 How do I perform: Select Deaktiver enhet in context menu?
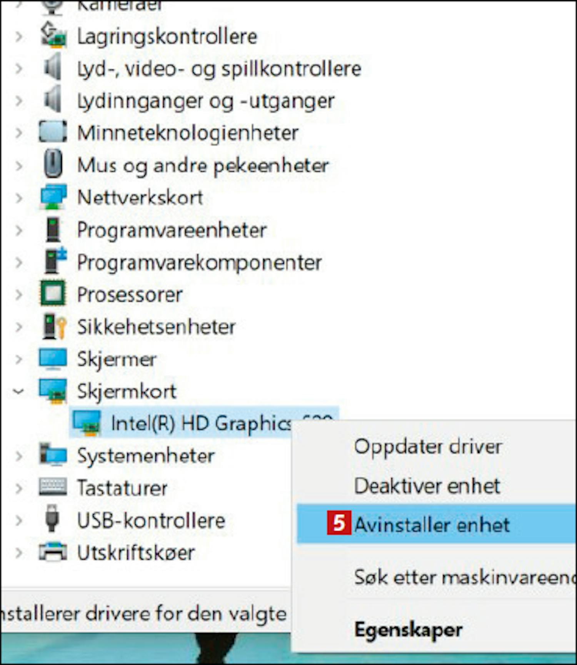[x=427, y=486]
